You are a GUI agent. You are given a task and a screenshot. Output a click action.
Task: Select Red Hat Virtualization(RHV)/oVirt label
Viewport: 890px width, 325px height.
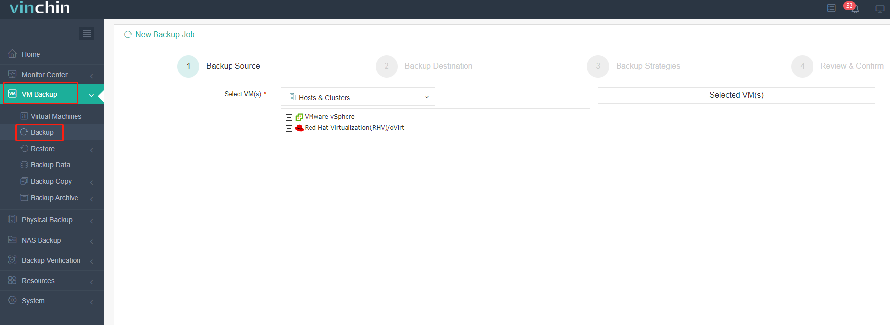click(354, 128)
